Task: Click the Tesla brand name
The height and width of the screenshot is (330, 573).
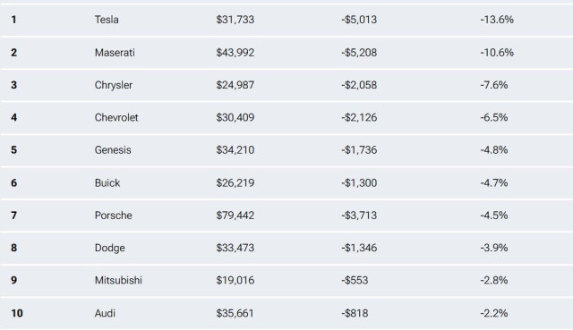Action: [107, 20]
